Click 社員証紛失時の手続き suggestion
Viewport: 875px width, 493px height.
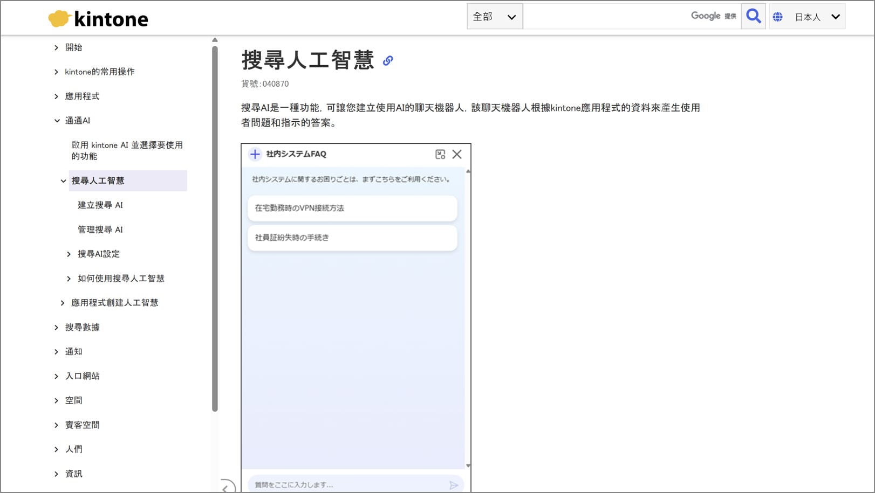[352, 238]
